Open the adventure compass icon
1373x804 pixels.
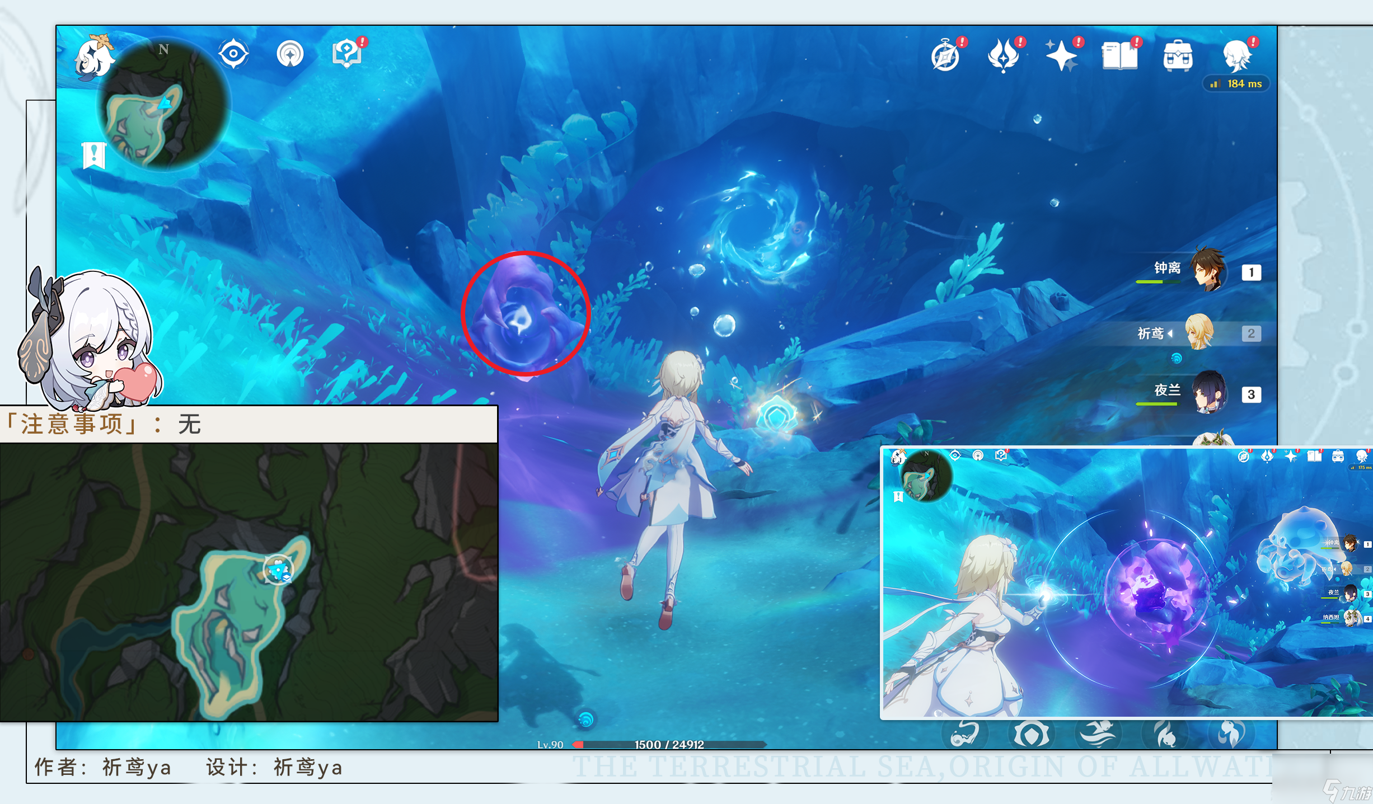[x=946, y=56]
